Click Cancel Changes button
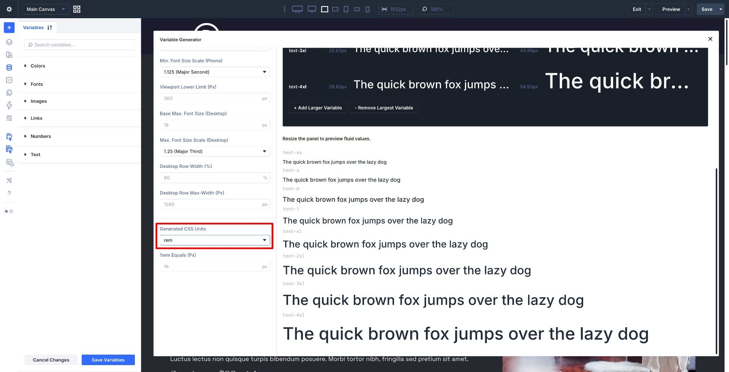 tap(51, 360)
